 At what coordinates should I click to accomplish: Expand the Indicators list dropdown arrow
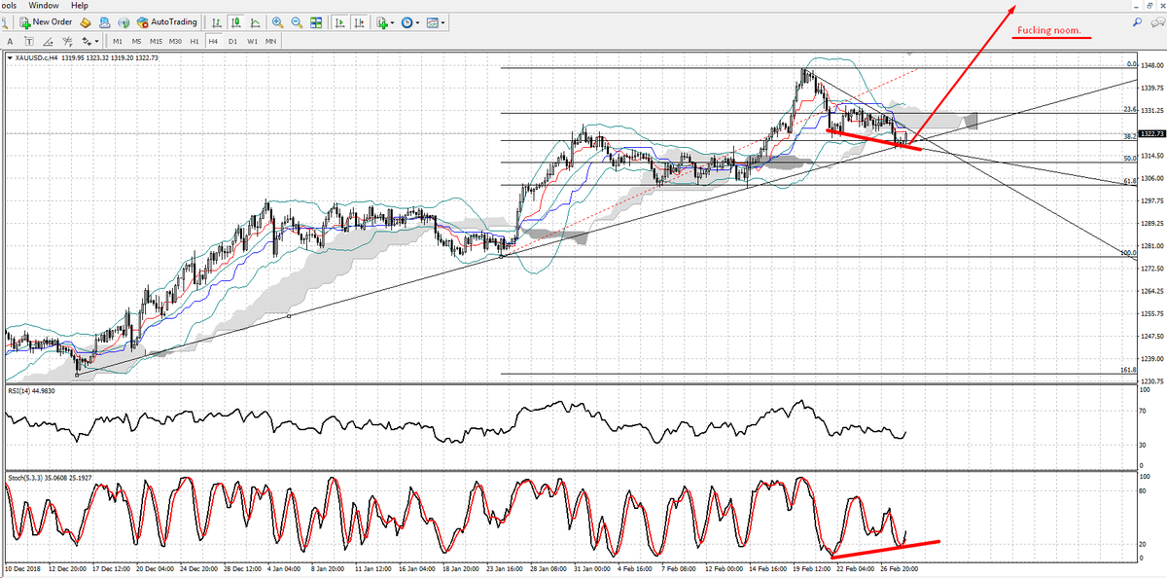tap(393, 22)
